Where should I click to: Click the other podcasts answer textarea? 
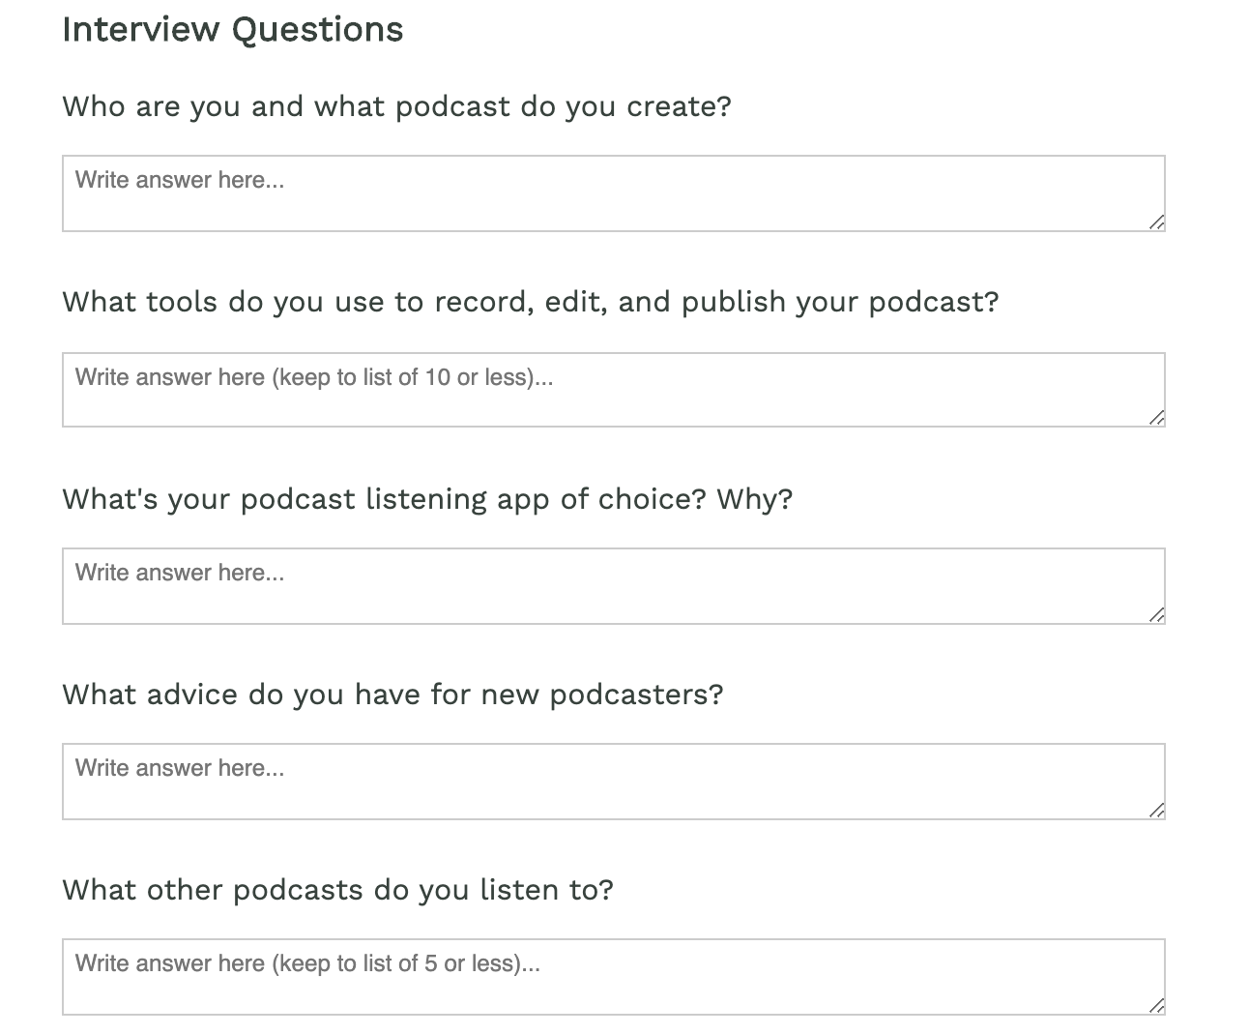[x=613, y=977]
